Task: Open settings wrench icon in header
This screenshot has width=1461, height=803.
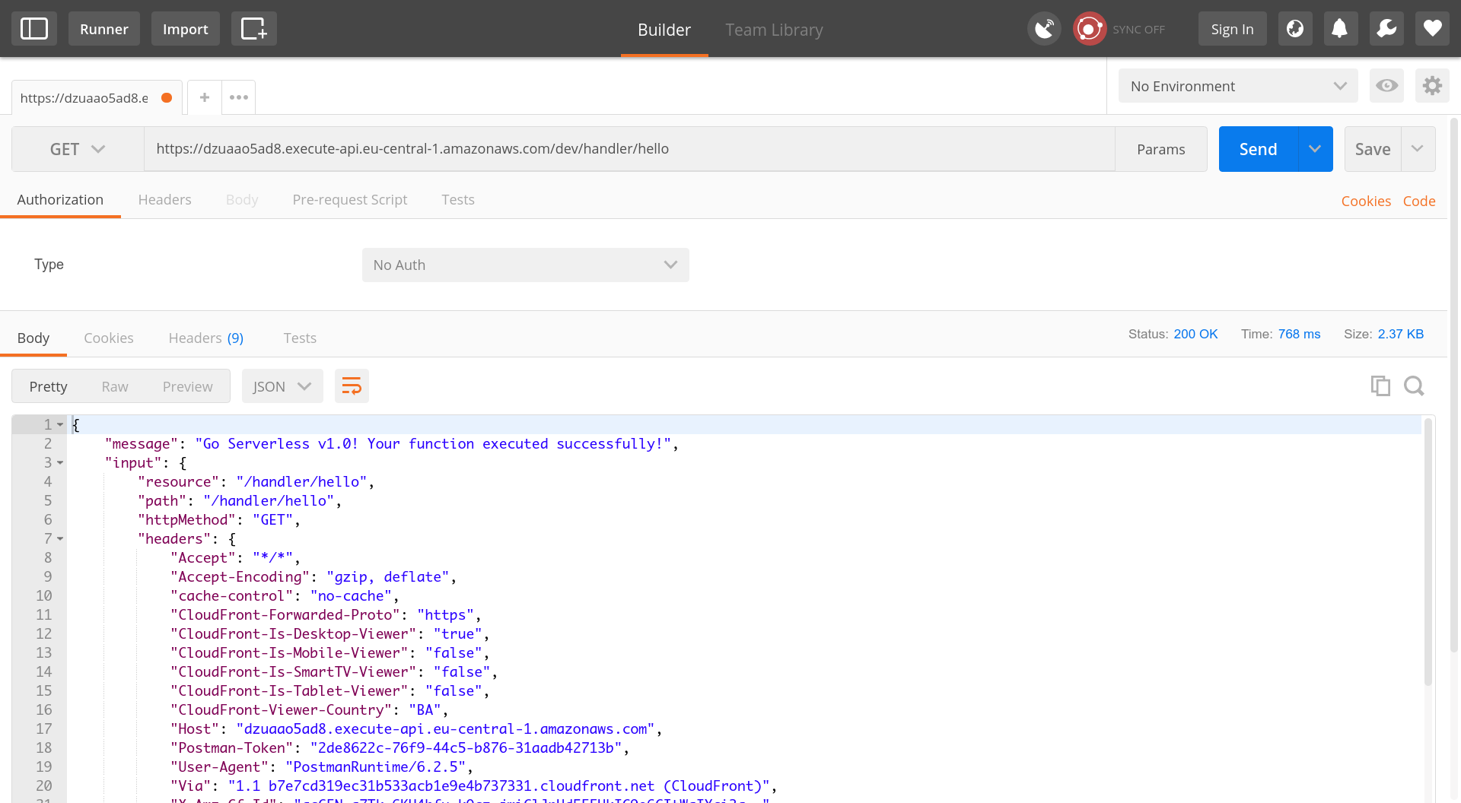Action: coord(1386,29)
